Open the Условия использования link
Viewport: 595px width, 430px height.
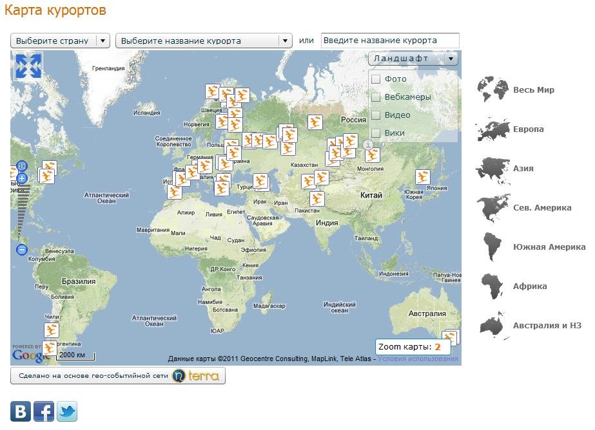[x=418, y=359]
